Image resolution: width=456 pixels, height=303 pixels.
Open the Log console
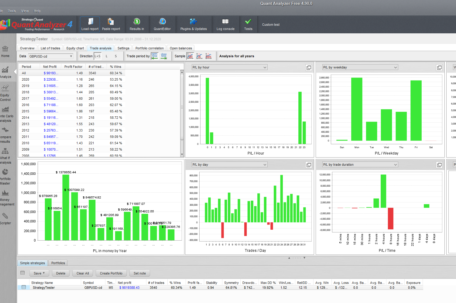click(x=225, y=24)
